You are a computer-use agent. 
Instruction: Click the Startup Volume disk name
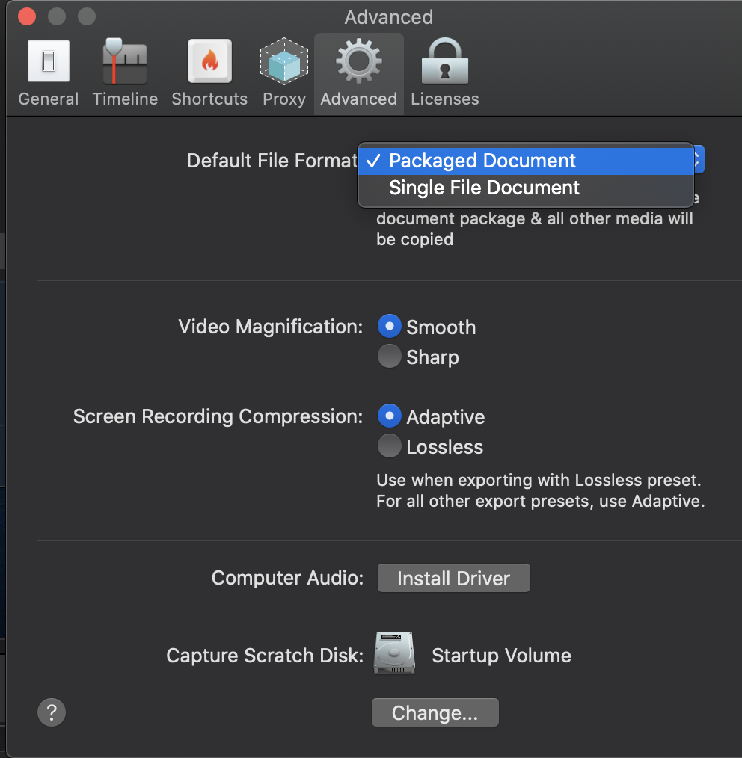click(501, 656)
